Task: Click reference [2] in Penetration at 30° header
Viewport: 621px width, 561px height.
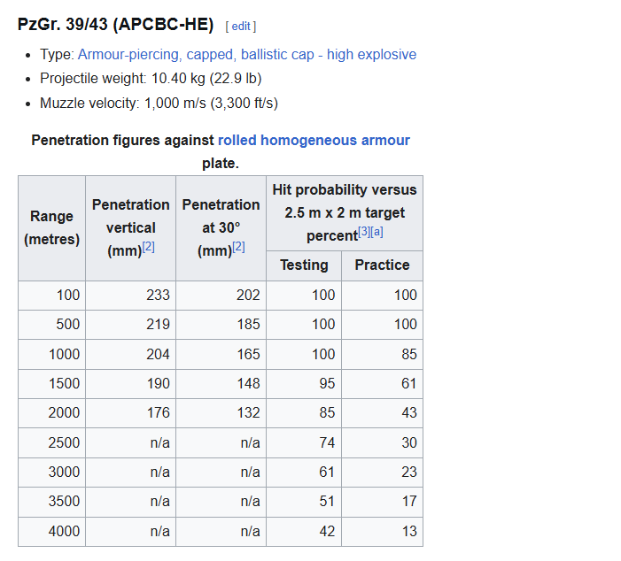Action: click(238, 249)
